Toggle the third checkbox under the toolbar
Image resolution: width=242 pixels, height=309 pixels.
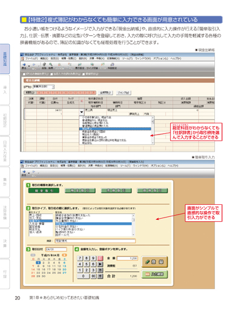pos(83,74)
